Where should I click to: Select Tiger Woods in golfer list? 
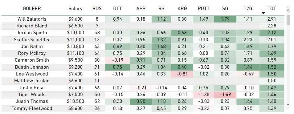tap(32, 95)
